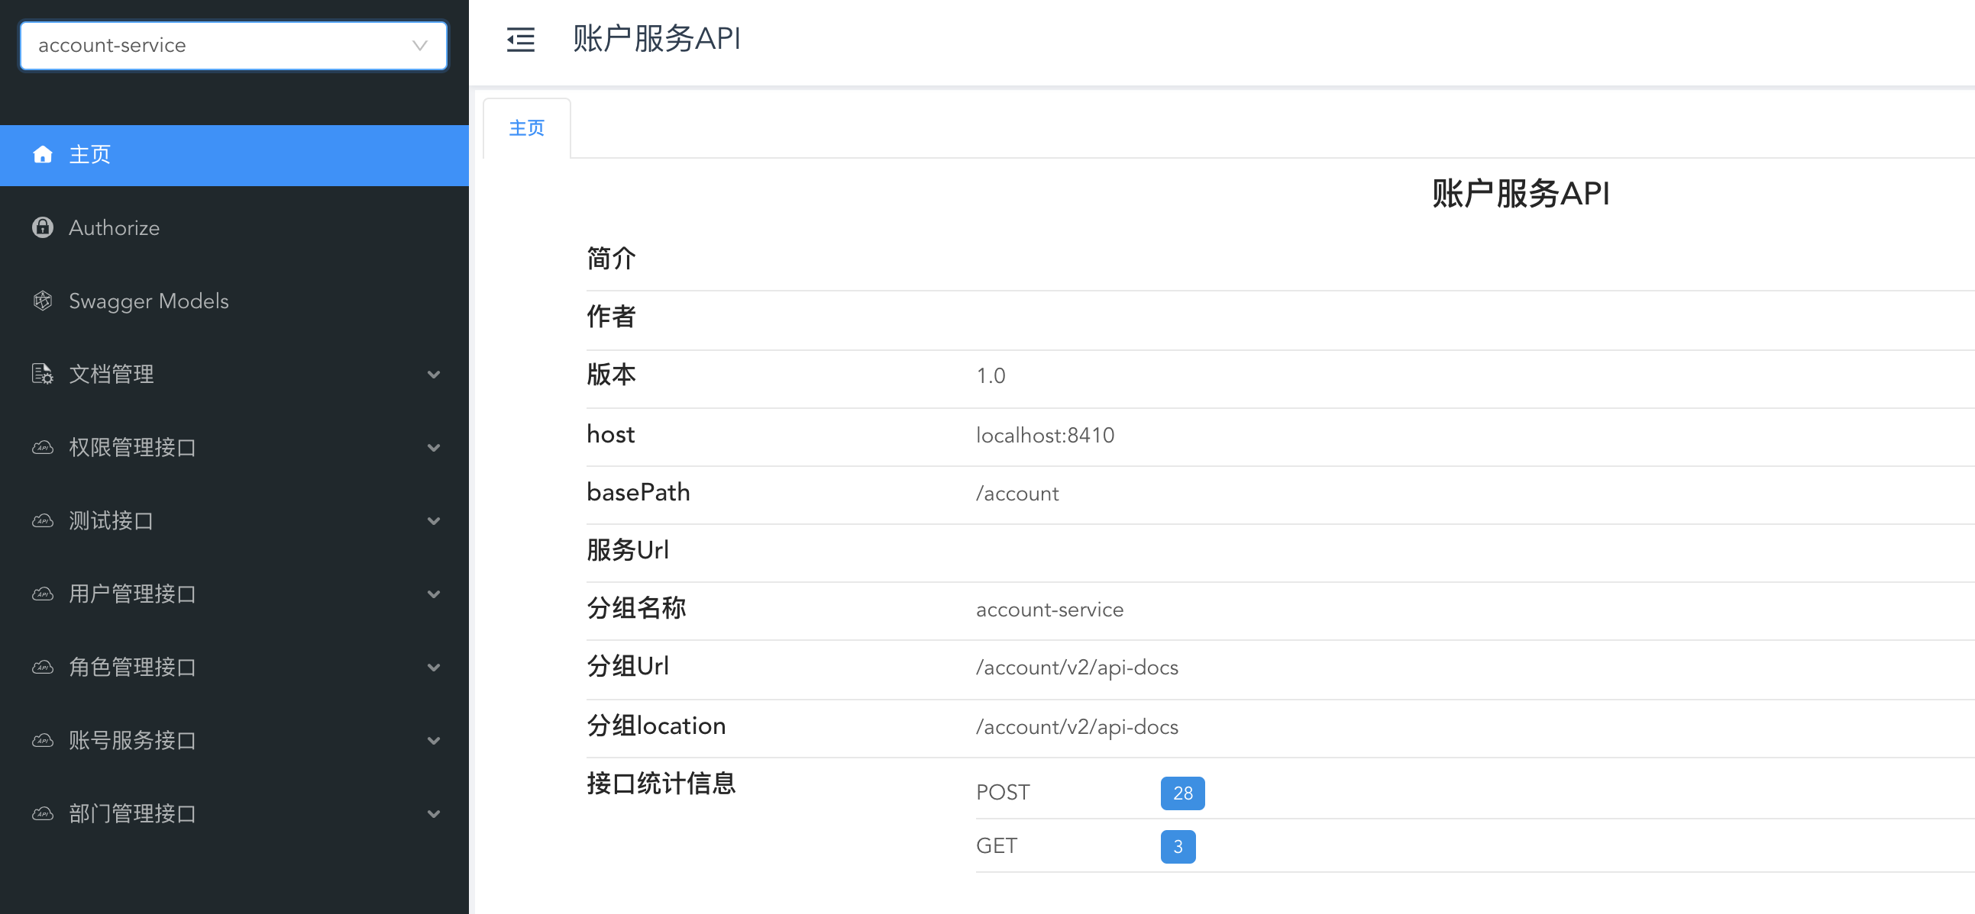Expand the 角色管理接口 chevron
Image resolution: width=1975 pixels, height=914 pixels.
click(434, 668)
